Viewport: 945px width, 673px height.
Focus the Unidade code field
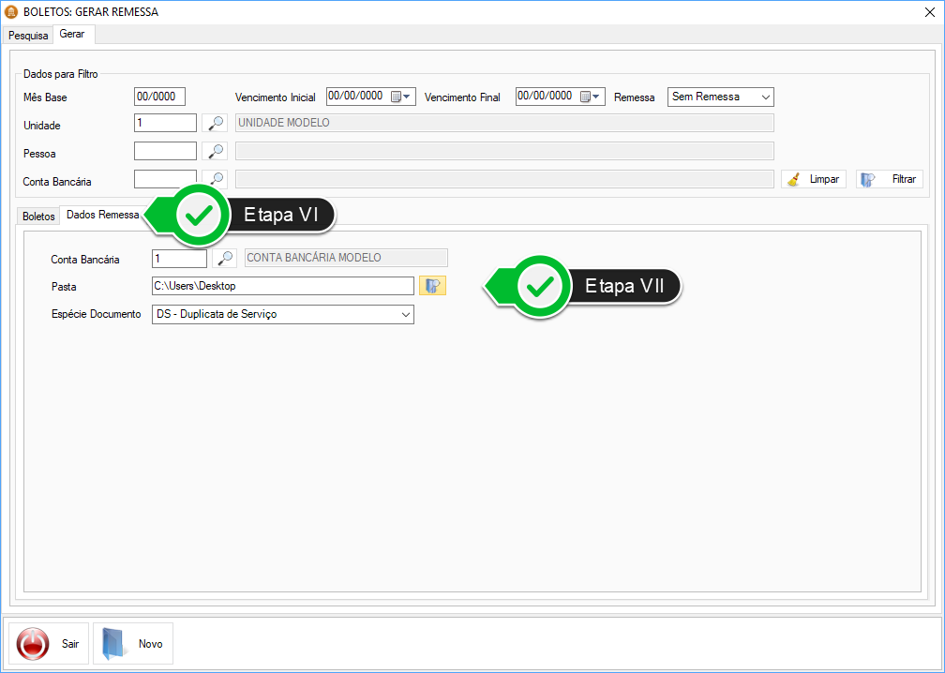point(165,123)
